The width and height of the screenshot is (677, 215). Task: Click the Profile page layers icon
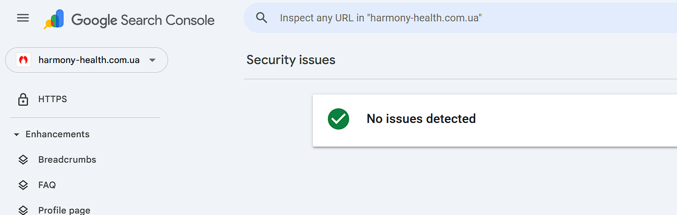coord(23,210)
